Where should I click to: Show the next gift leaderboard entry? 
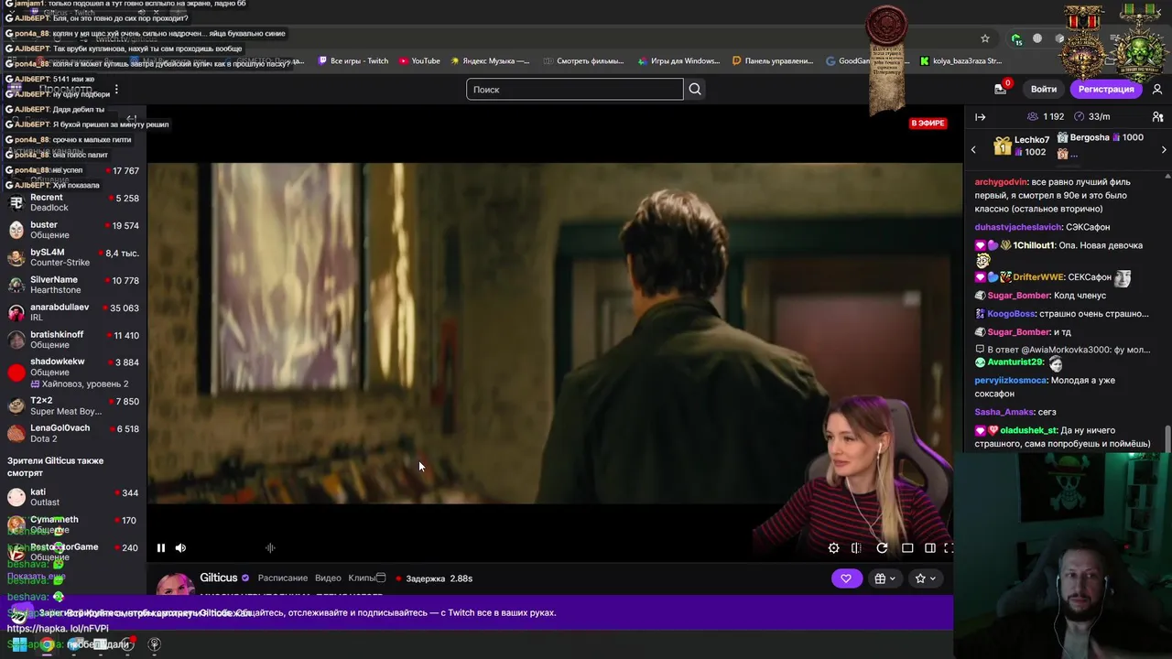coord(1164,149)
